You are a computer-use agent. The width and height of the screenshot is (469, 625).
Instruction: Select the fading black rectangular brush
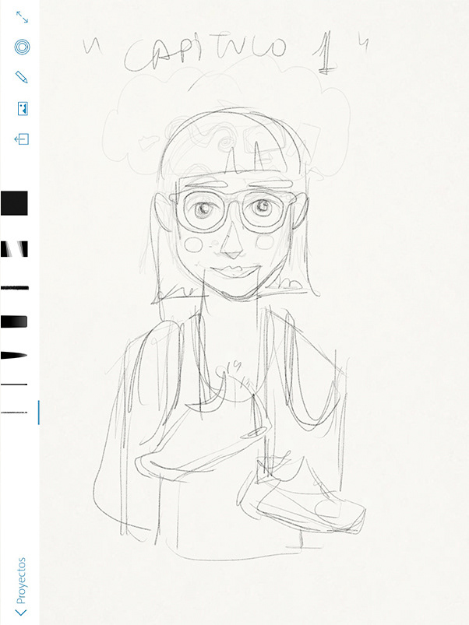(14, 321)
